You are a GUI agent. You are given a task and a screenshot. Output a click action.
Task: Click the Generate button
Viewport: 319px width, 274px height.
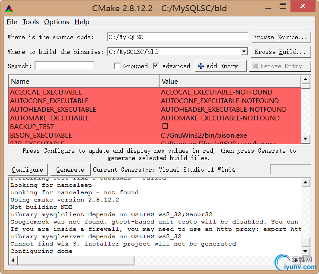click(70, 170)
